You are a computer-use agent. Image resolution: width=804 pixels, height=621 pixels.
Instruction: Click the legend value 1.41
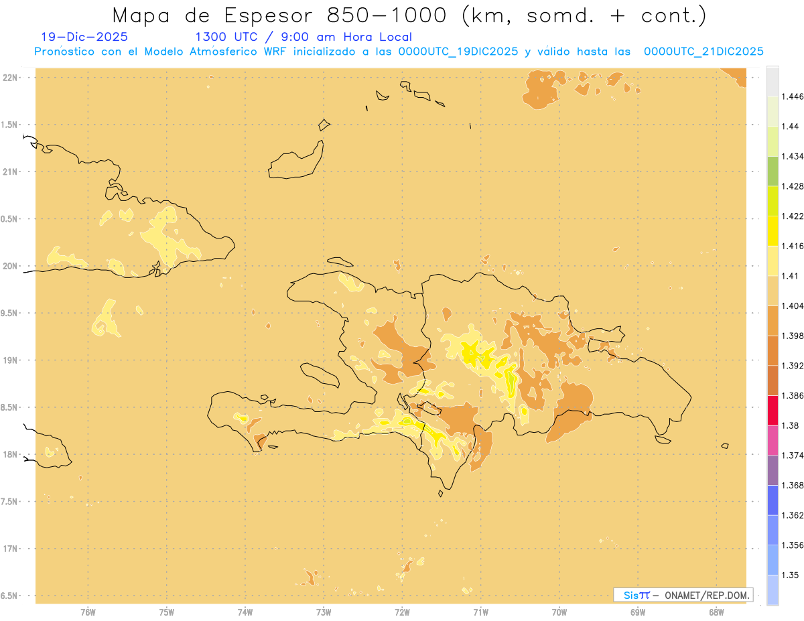(791, 275)
